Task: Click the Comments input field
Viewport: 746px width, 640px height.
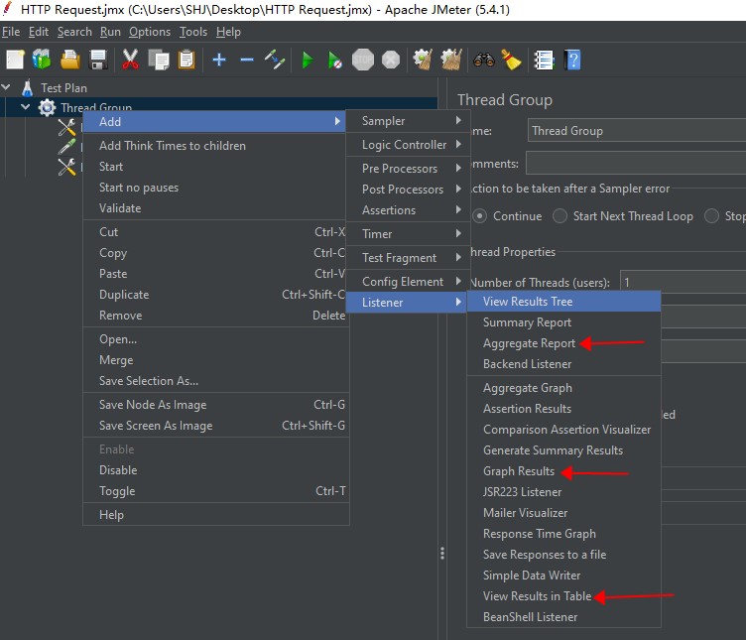Action: (x=636, y=163)
